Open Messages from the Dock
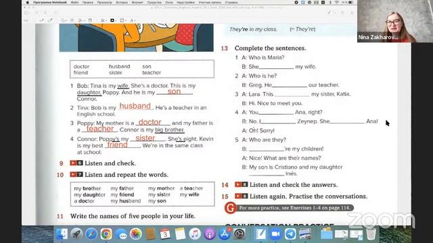Viewport: 433px width, 243px height. (121, 234)
